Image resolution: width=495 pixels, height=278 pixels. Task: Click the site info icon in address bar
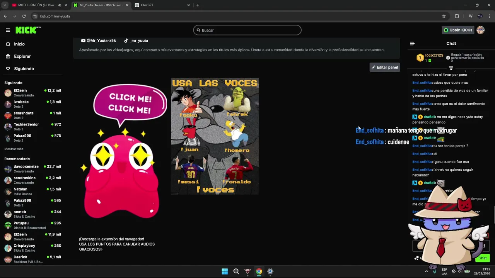coord(35,16)
